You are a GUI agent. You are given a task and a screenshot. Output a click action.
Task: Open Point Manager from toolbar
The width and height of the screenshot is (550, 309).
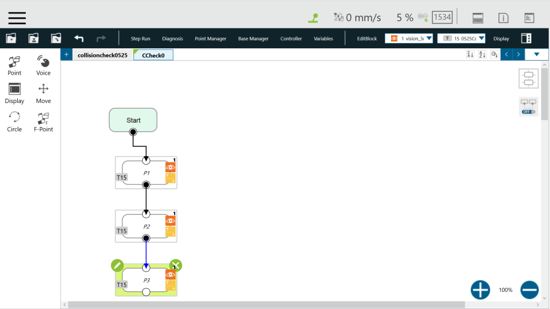point(210,39)
